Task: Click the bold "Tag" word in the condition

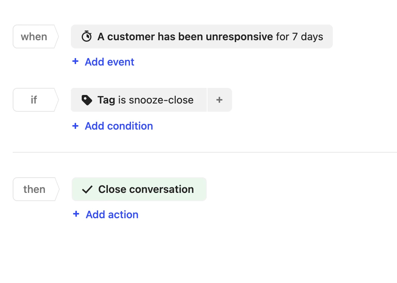Action: coord(106,100)
